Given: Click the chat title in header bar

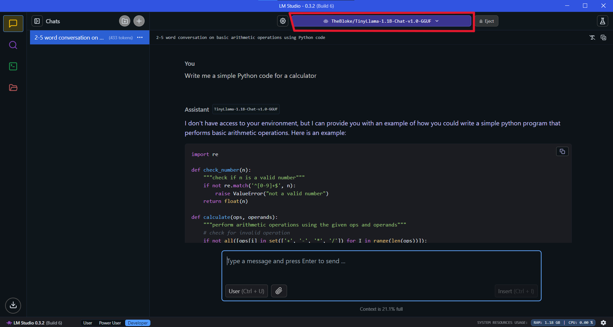Looking at the screenshot, I should [241, 37].
